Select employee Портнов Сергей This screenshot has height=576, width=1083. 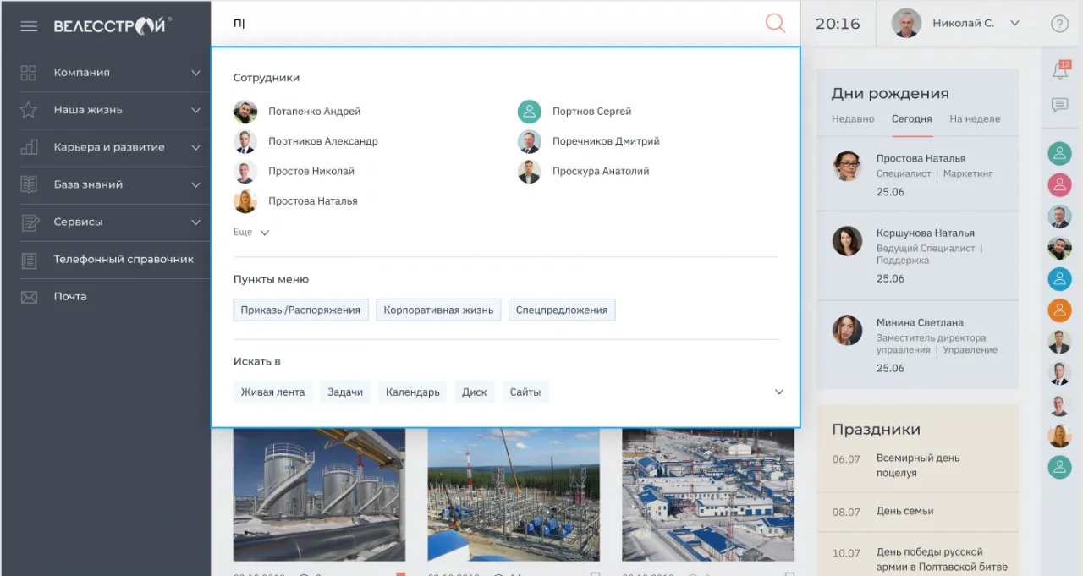click(591, 112)
